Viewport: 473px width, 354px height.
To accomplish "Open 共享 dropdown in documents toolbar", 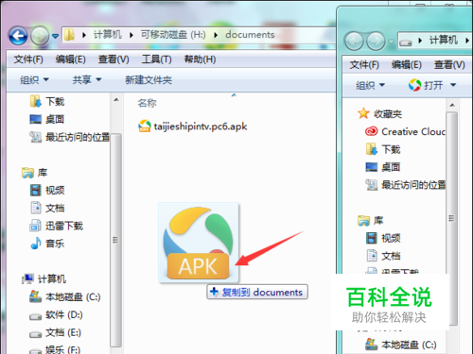I will pyautogui.click(x=87, y=79).
